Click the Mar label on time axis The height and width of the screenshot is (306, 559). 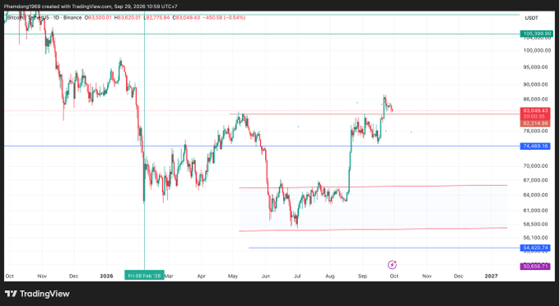coord(169,276)
